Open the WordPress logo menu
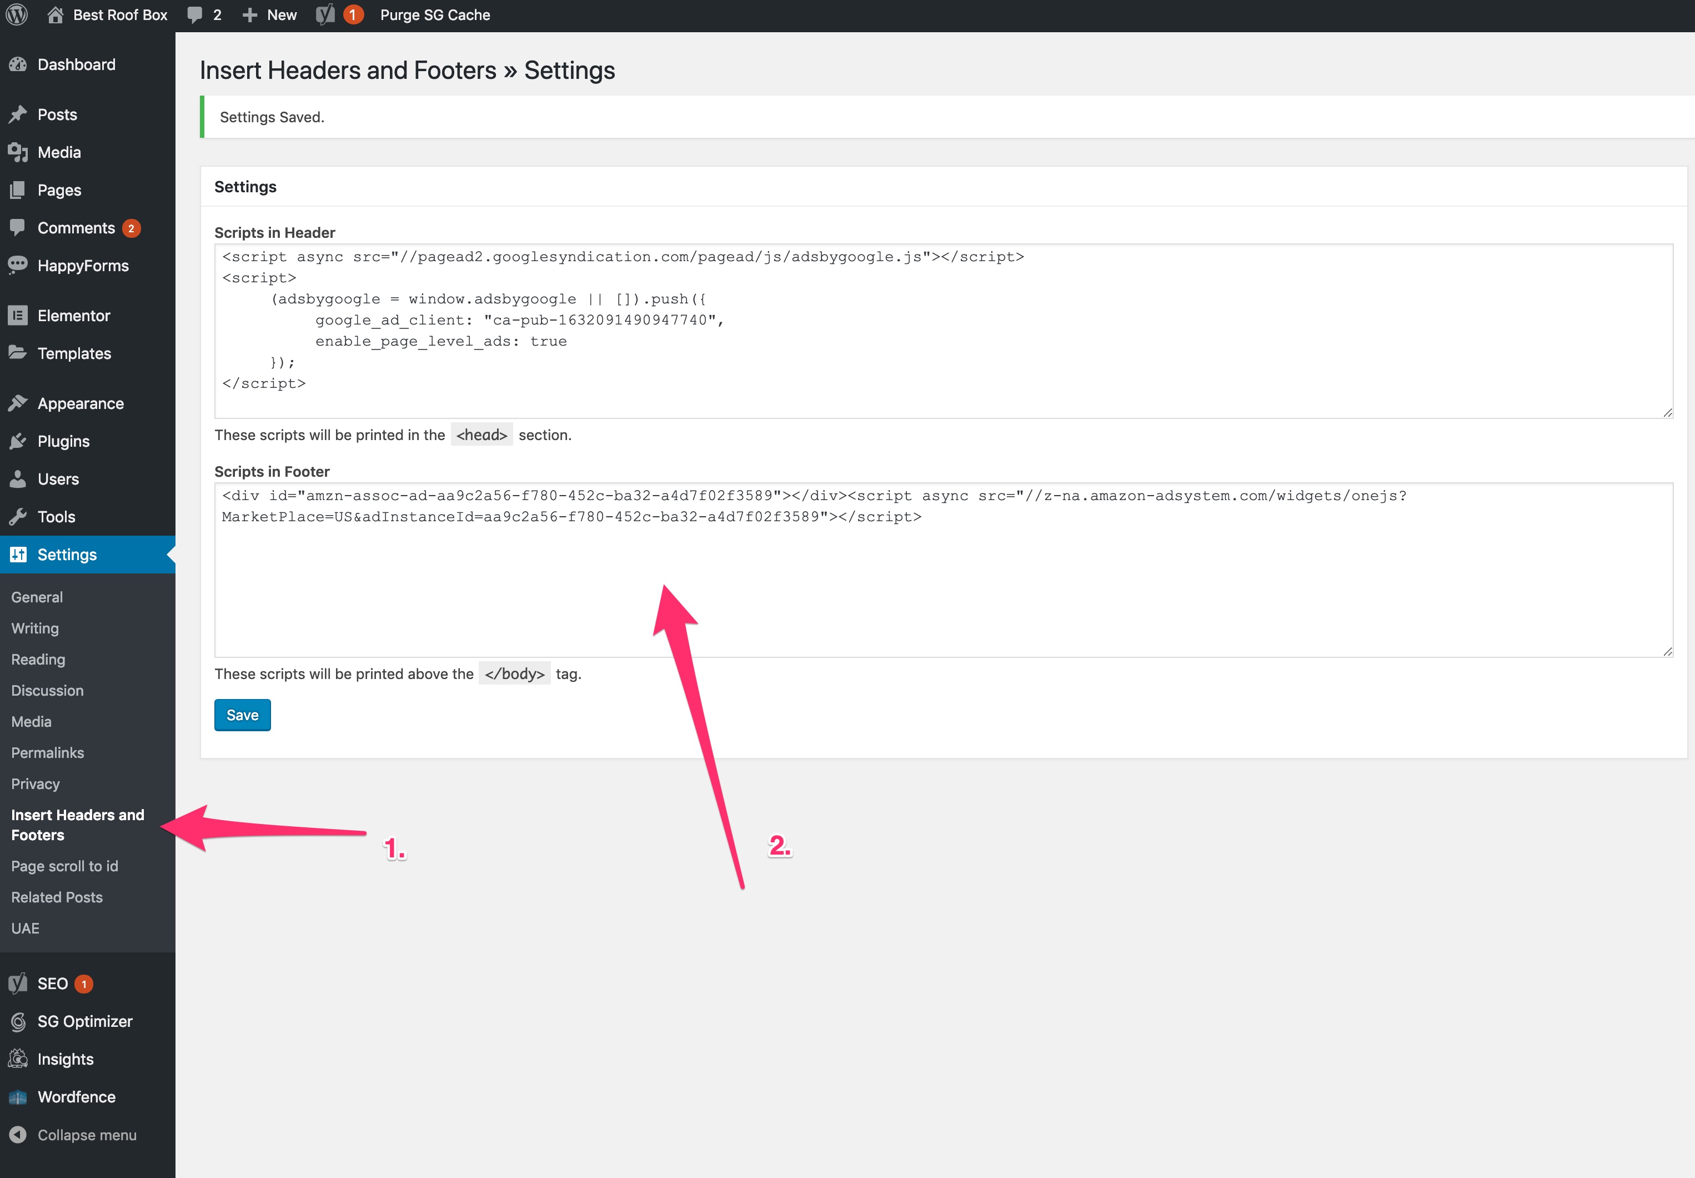 point(17,15)
